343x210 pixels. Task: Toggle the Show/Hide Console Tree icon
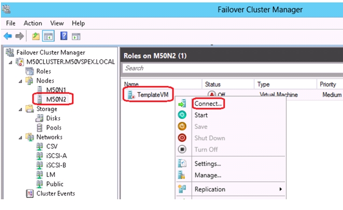pyautogui.click(x=49, y=36)
